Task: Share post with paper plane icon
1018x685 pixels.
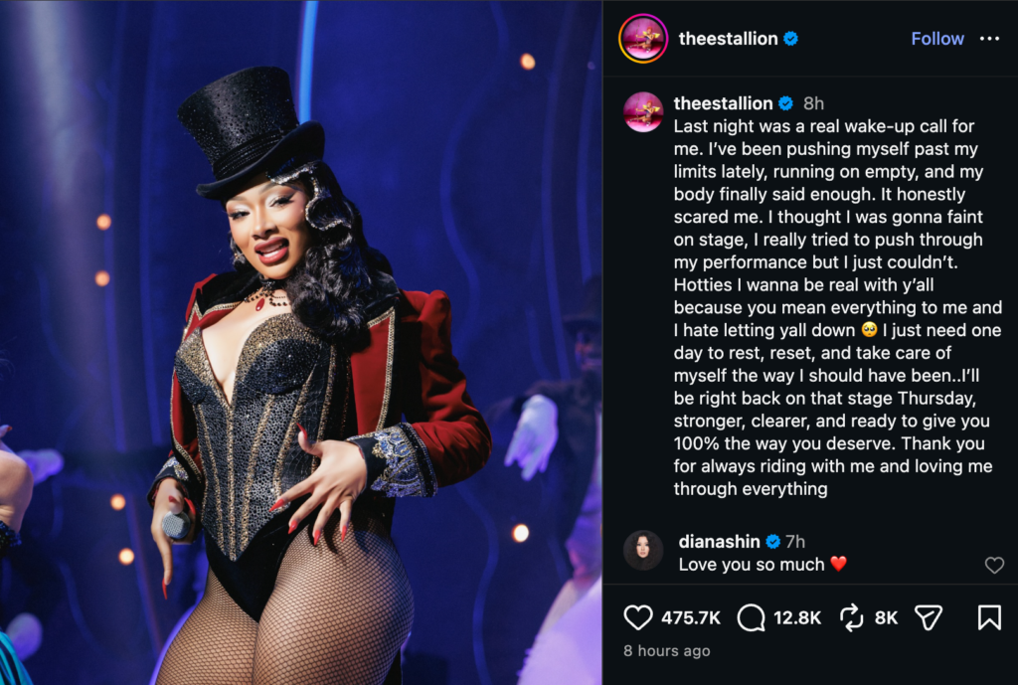Action: point(929,617)
